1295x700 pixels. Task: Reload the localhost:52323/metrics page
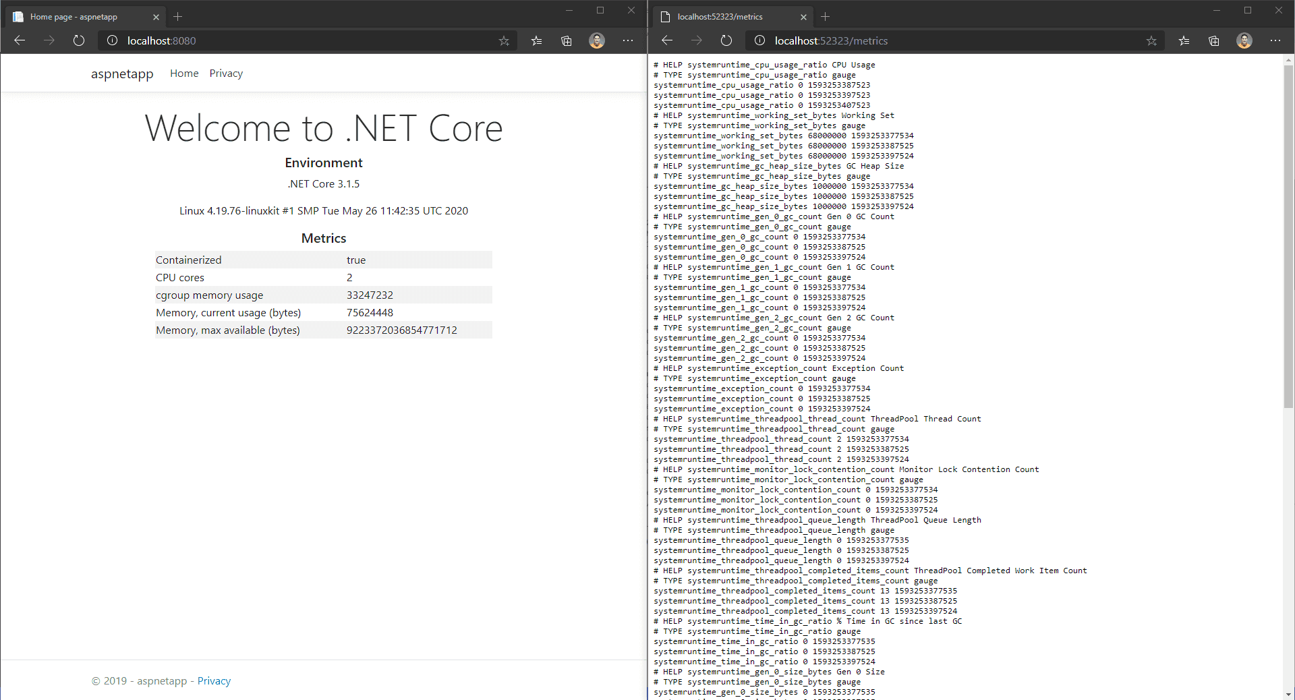tap(726, 40)
